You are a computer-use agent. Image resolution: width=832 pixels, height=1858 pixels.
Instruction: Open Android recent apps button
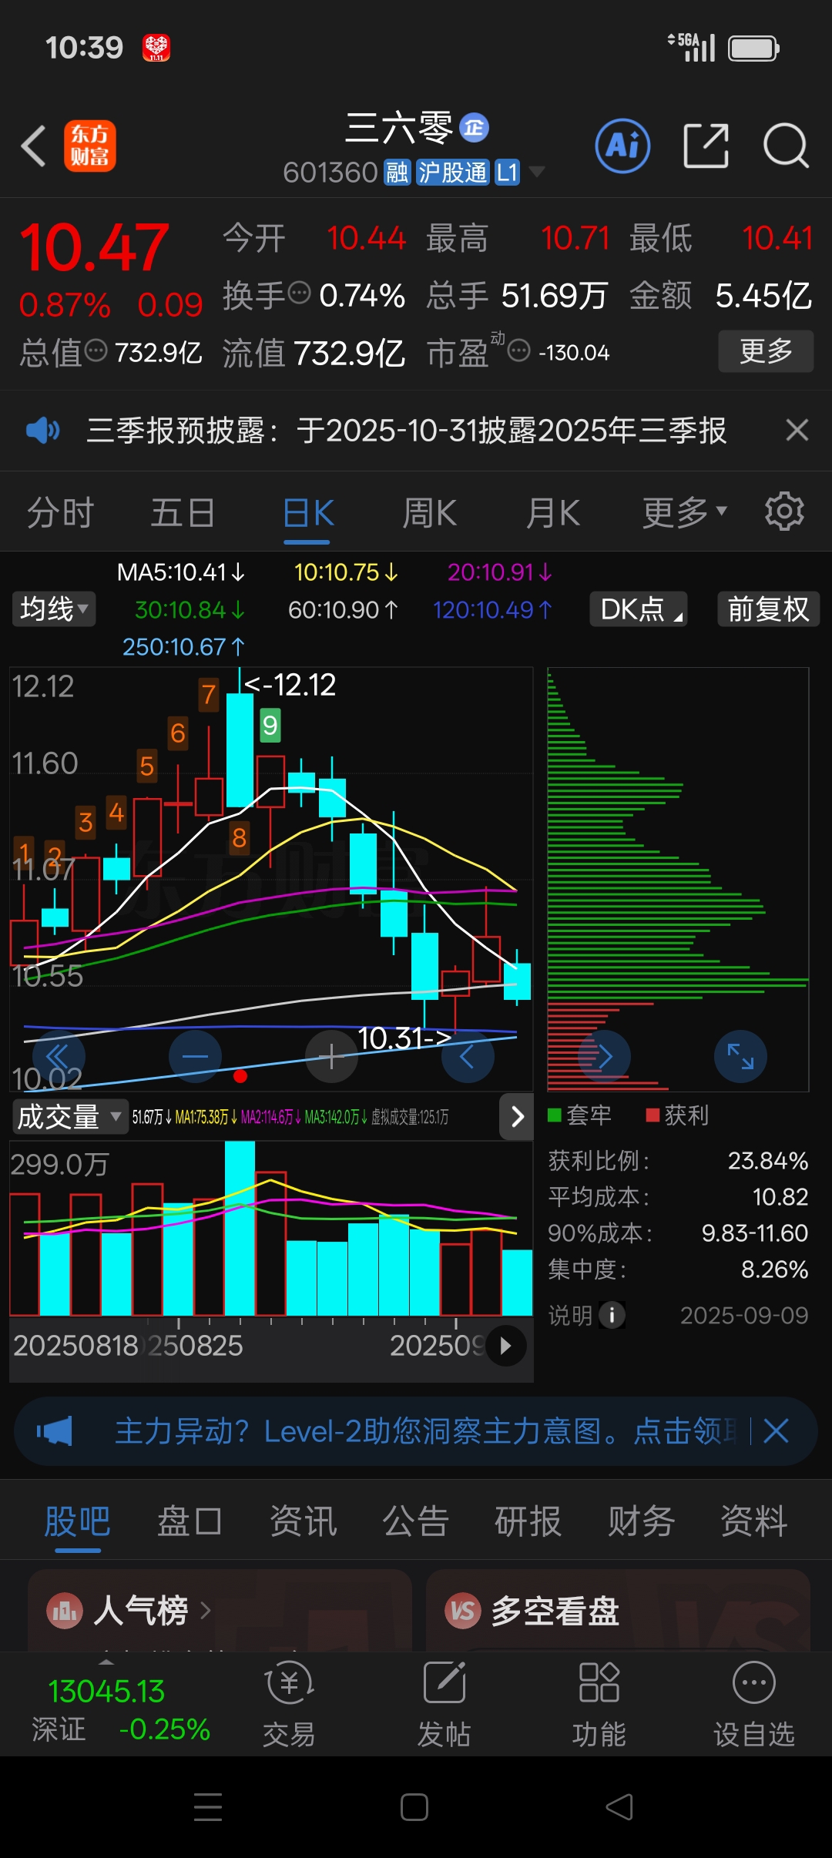208,1806
